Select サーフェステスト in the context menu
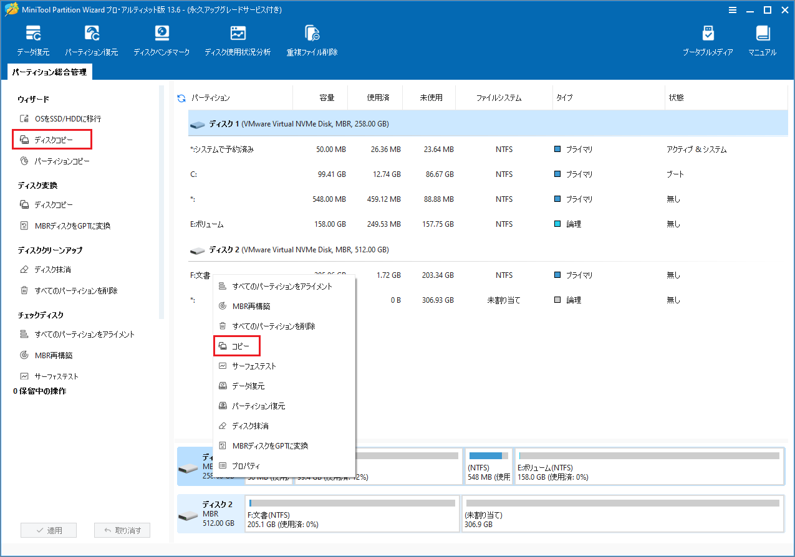This screenshot has height=557, width=795. (284, 366)
